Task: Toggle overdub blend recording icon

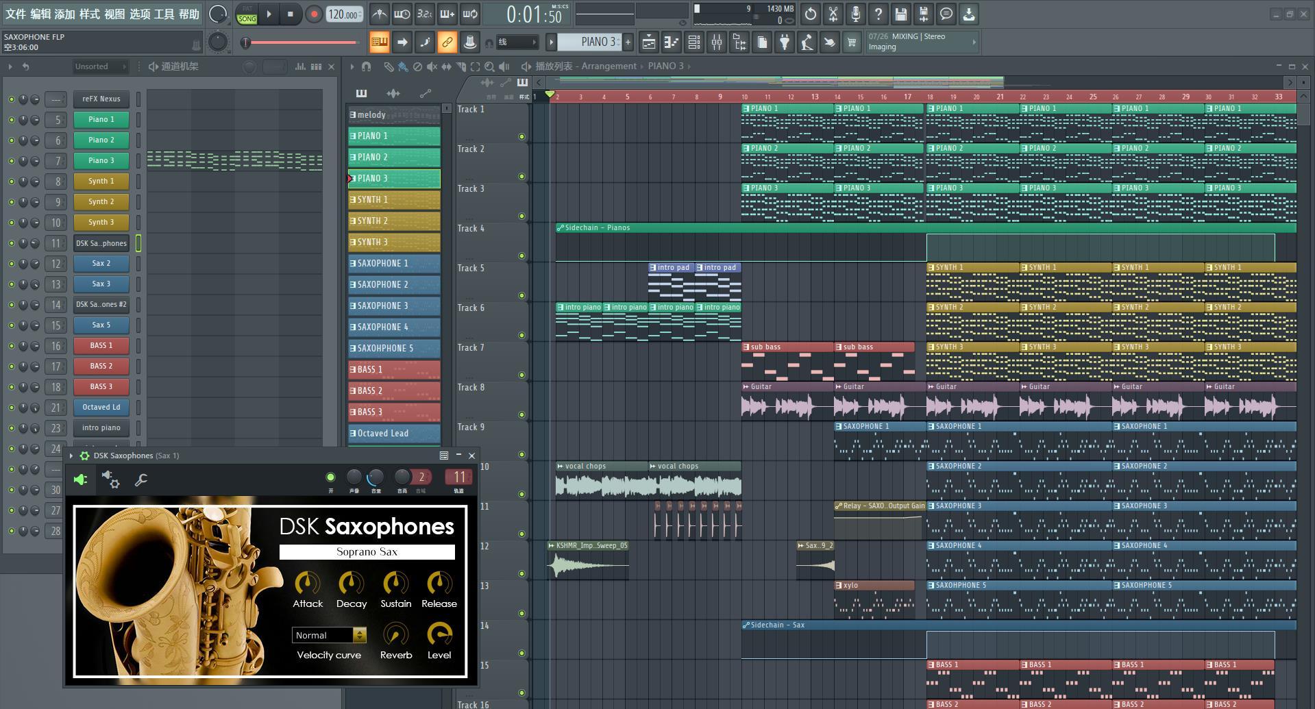Action: click(447, 14)
